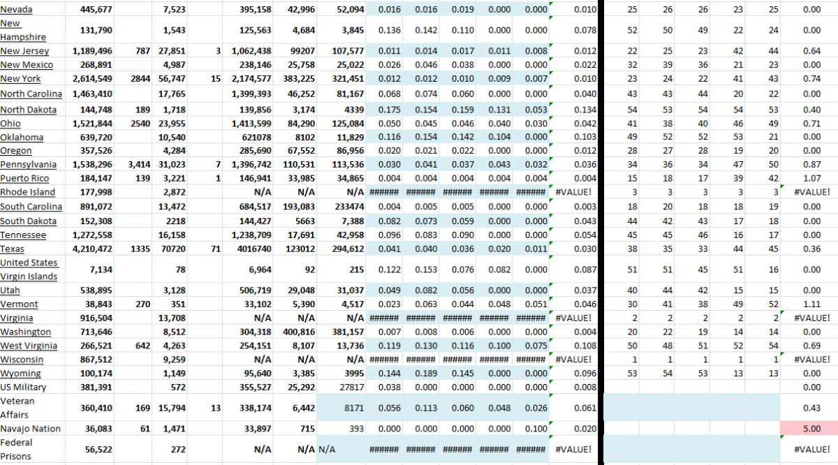Open the Nevada state hyperlink
The image size is (838, 465).
pos(15,9)
